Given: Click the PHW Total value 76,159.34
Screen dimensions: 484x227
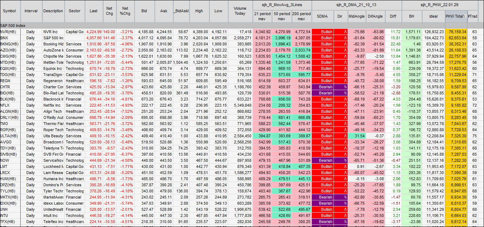Looking at the screenshot, I should click(x=456, y=32).
